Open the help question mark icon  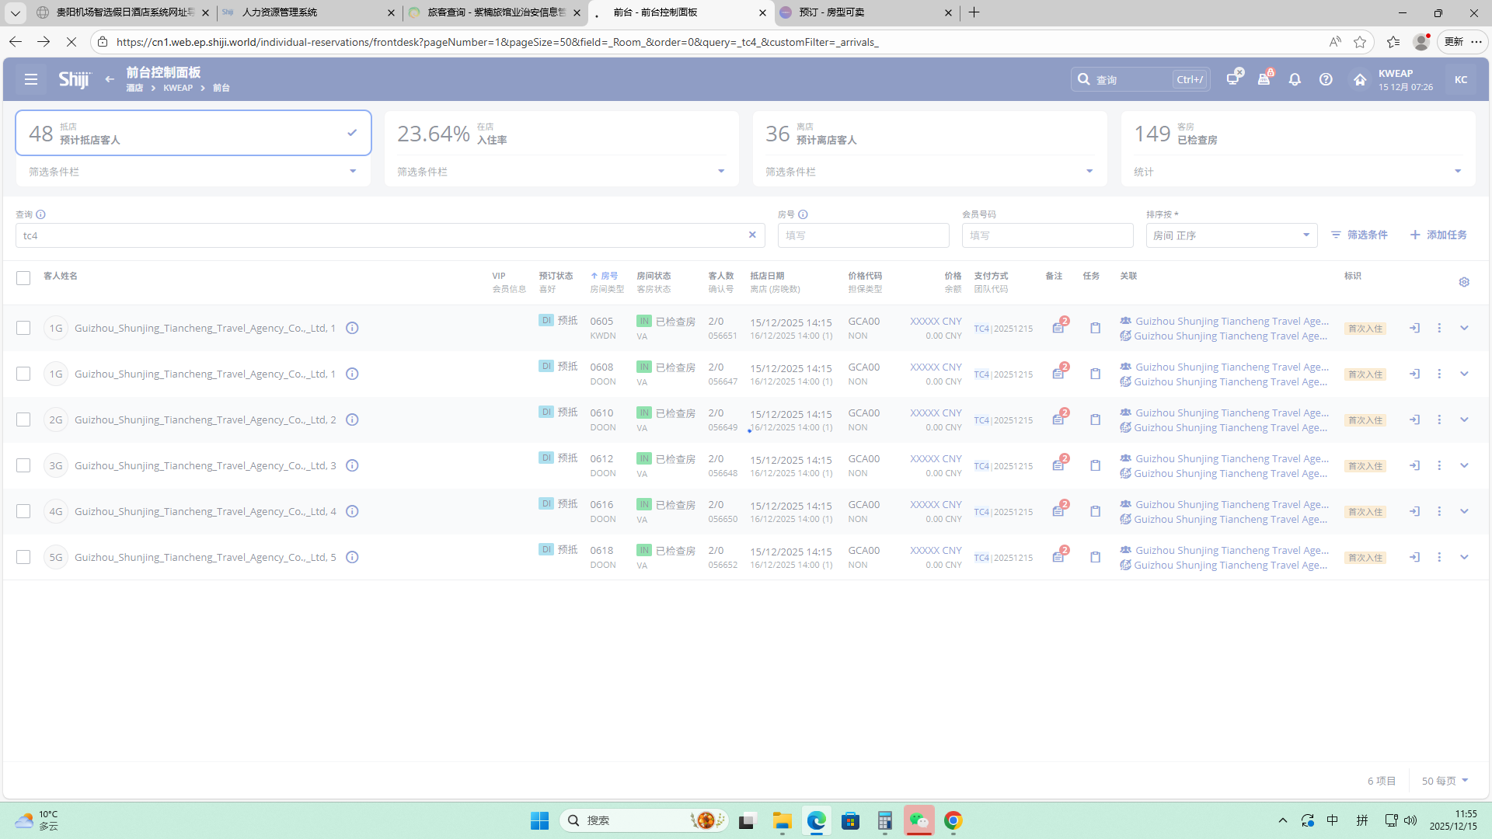tap(1326, 79)
